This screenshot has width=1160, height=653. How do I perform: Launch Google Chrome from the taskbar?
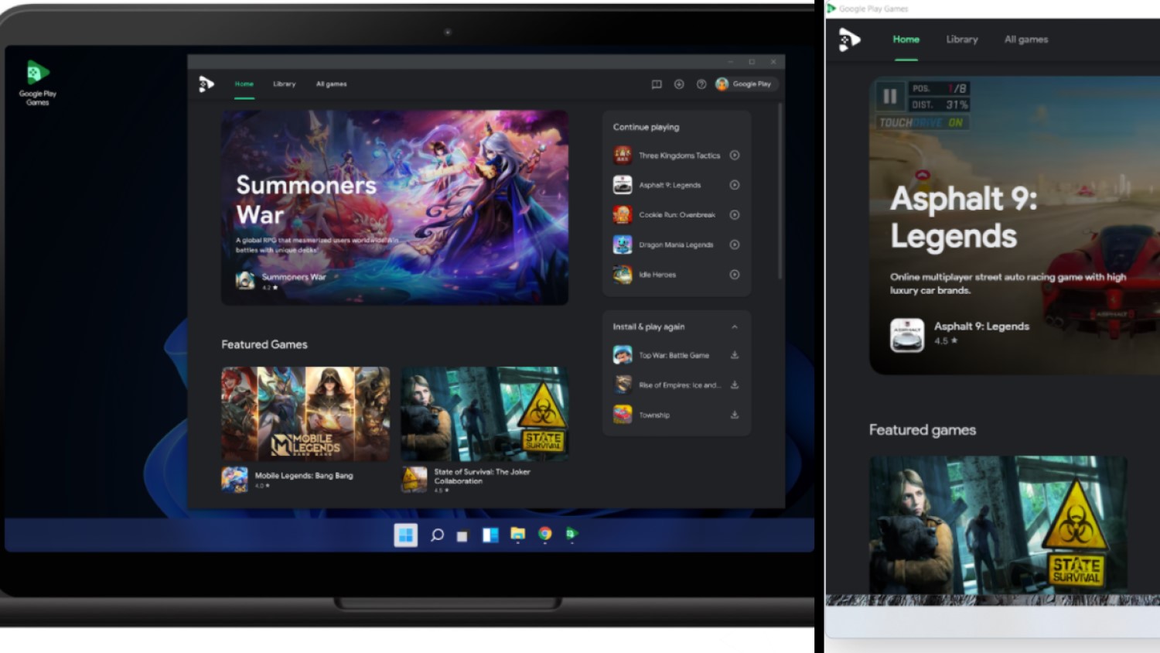[x=545, y=535]
